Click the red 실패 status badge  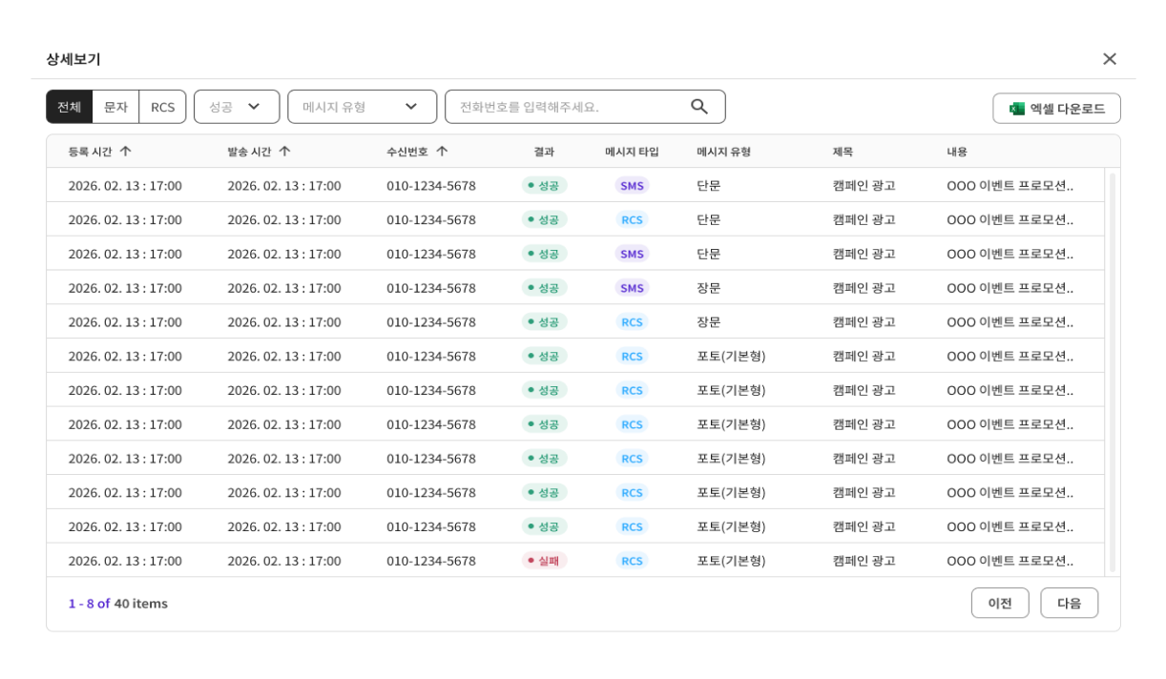[544, 561]
